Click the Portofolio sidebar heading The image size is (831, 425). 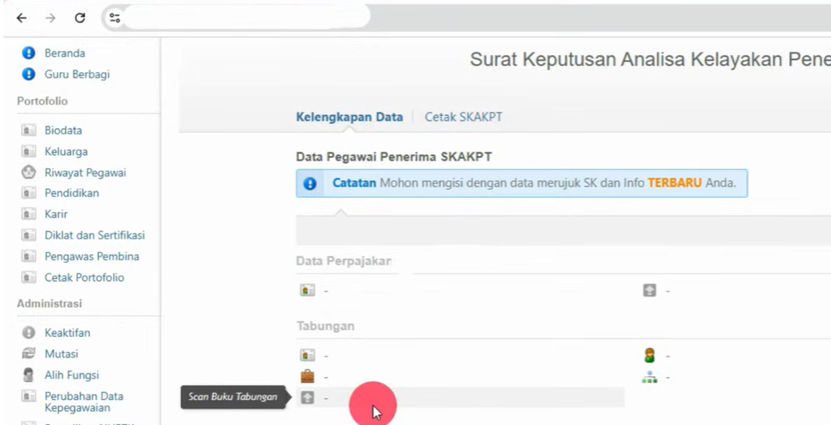pos(43,102)
